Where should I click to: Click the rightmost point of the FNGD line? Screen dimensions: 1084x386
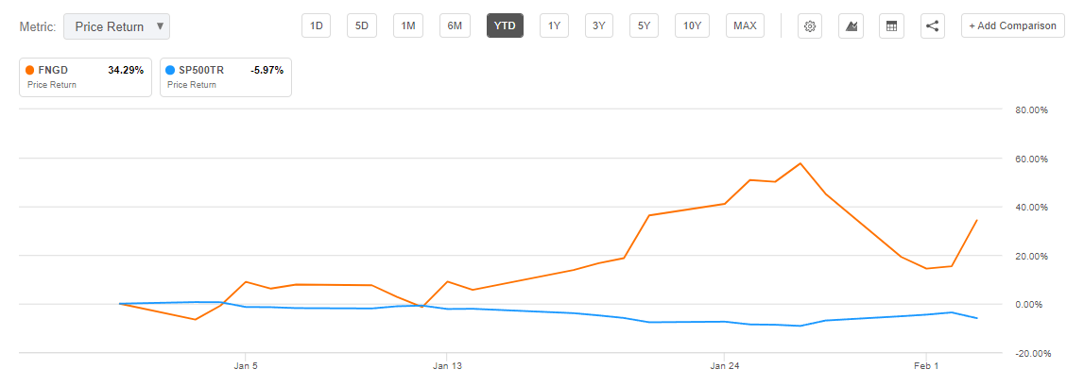pos(976,220)
